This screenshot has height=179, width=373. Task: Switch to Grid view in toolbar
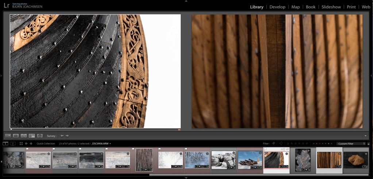[x=8, y=136]
